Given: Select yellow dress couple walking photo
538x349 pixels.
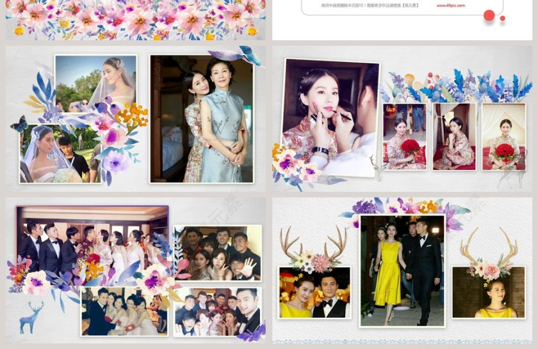Looking at the screenshot, I should [402, 270].
